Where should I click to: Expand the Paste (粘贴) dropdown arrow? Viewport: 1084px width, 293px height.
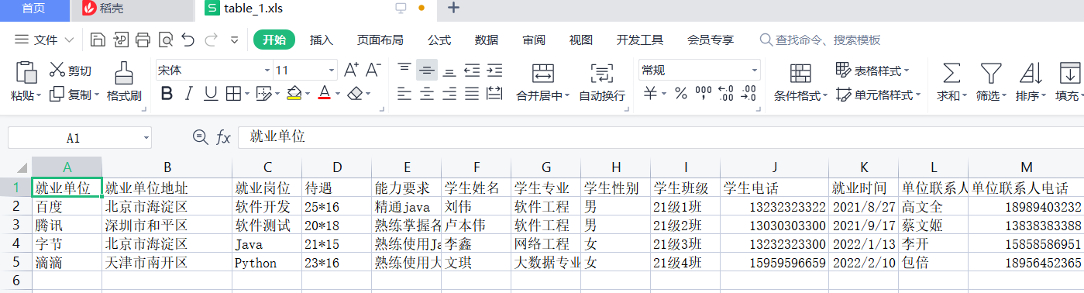pyautogui.click(x=39, y=95)
